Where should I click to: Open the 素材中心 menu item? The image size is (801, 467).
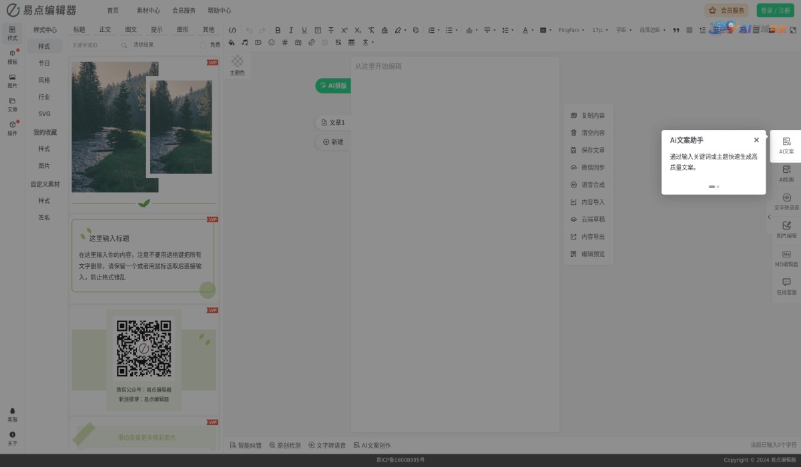[x=148, y=11]
